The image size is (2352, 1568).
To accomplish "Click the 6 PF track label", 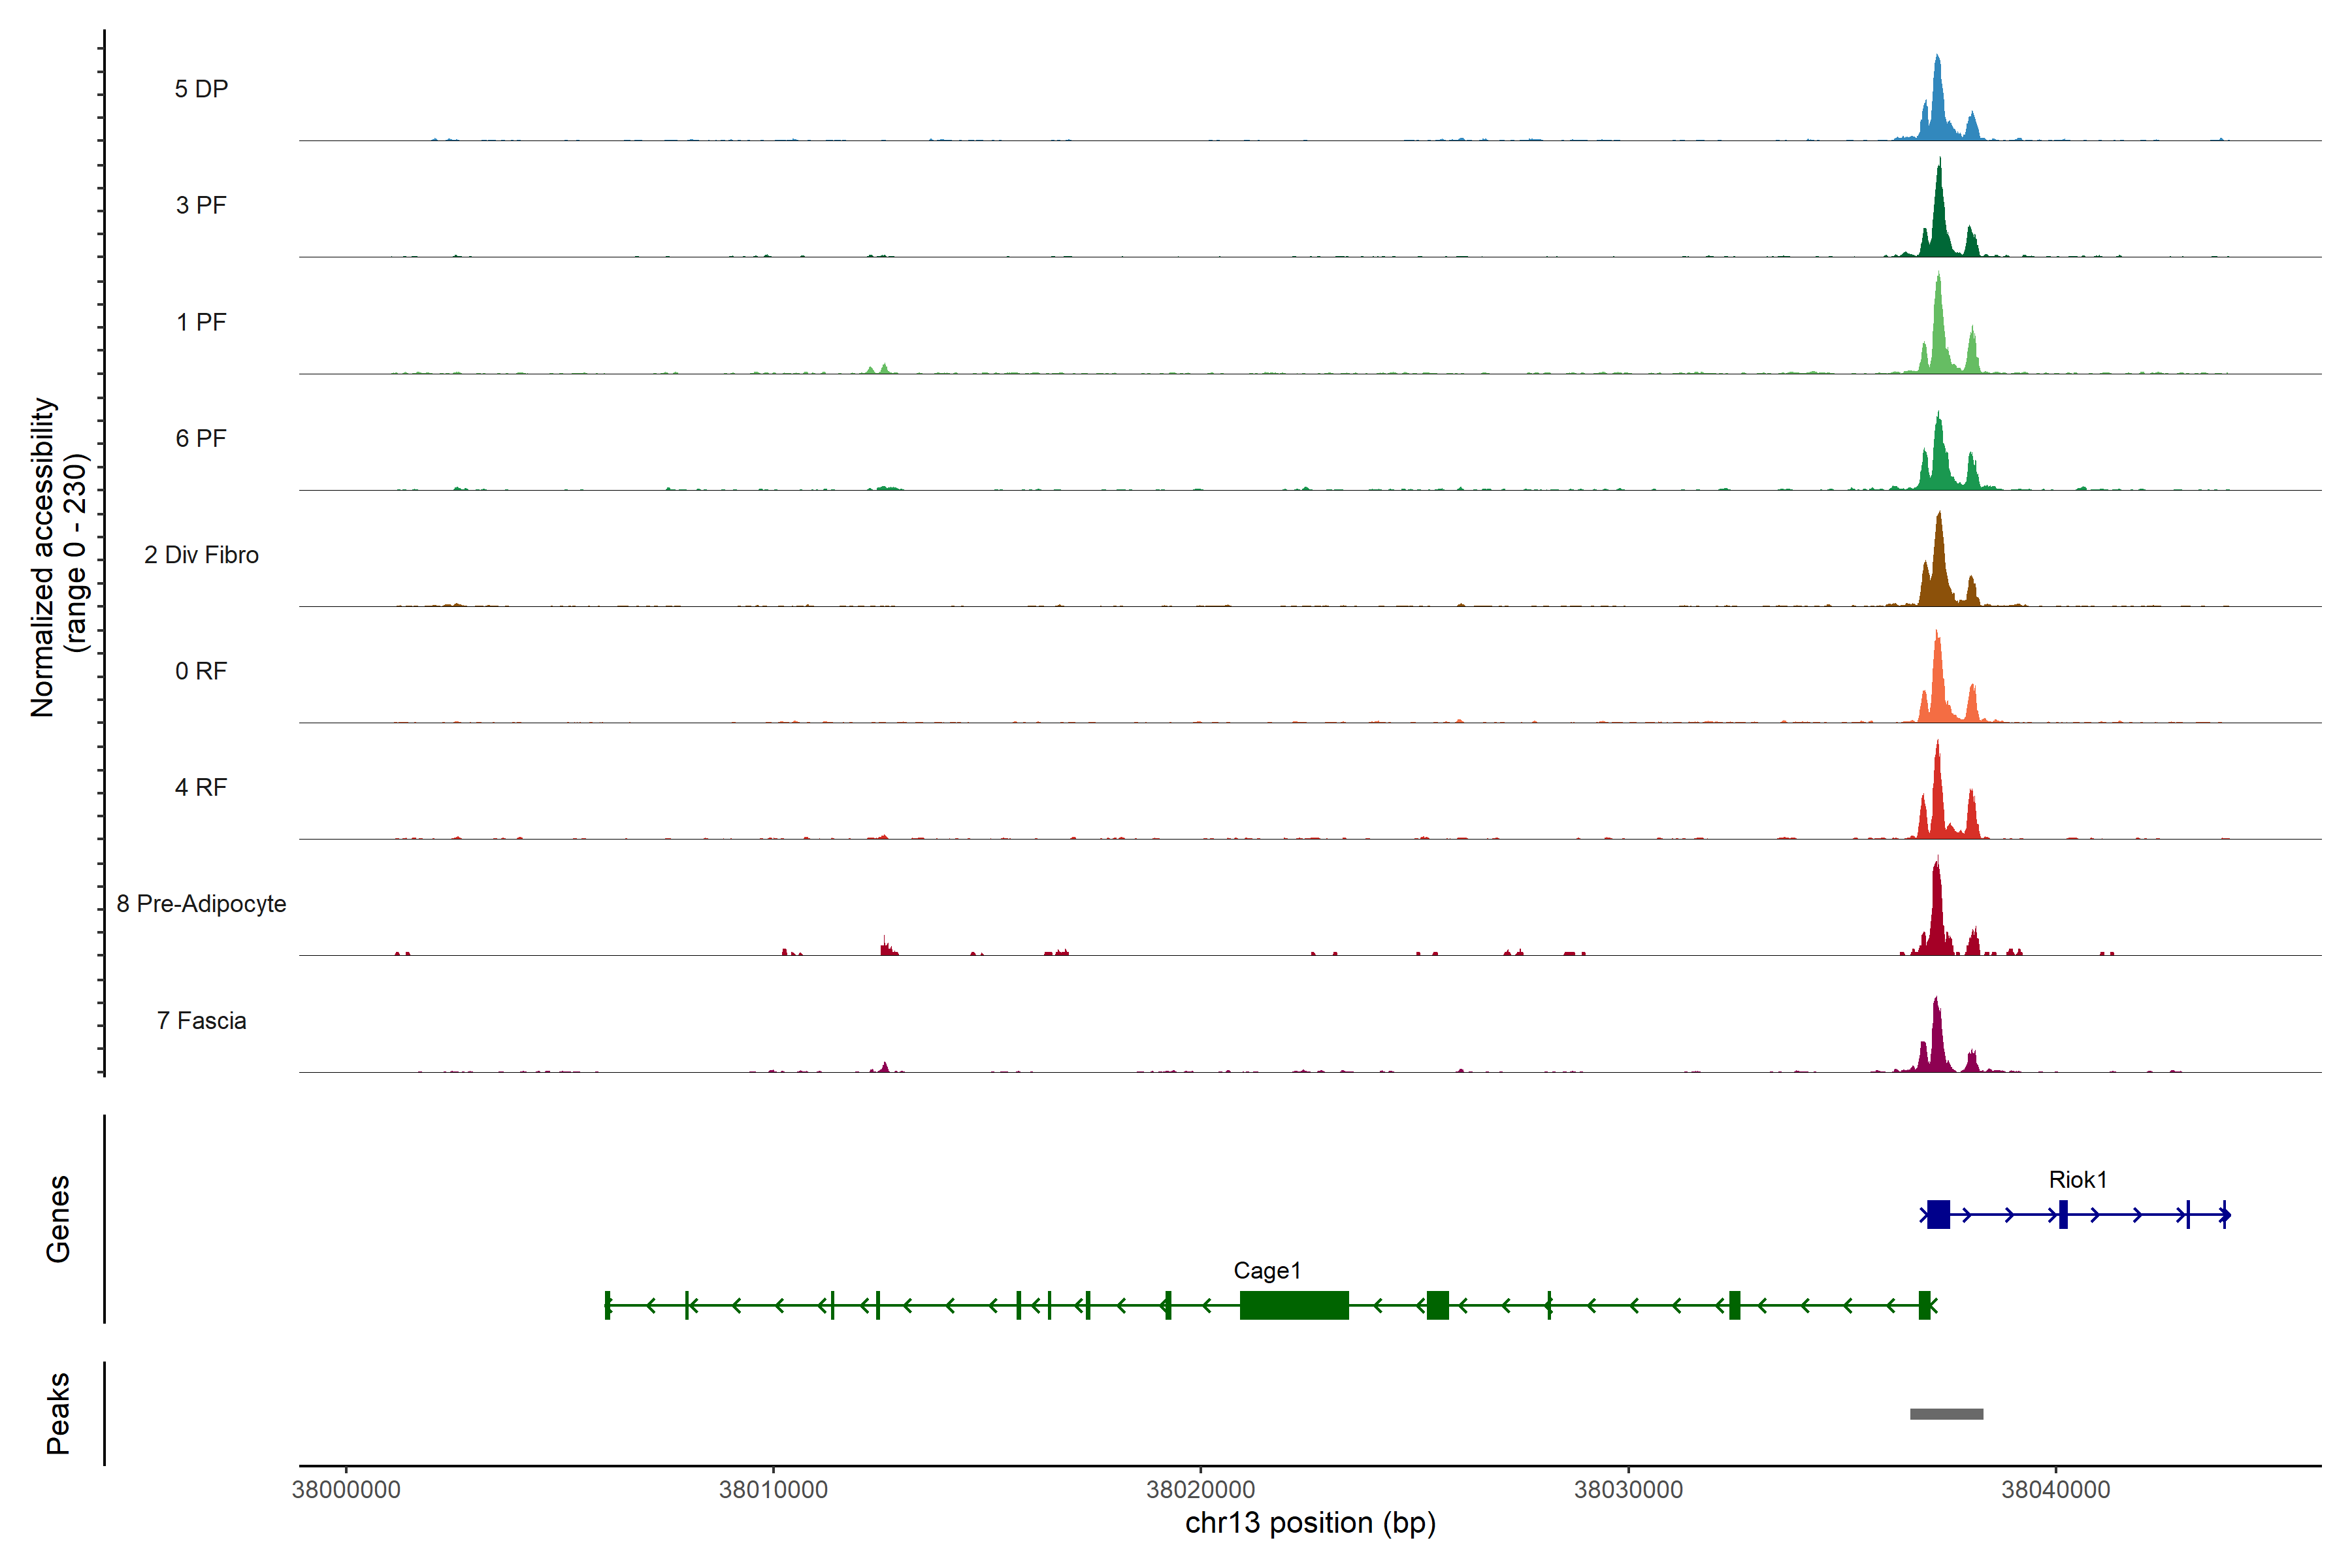I will coord(201,439).
